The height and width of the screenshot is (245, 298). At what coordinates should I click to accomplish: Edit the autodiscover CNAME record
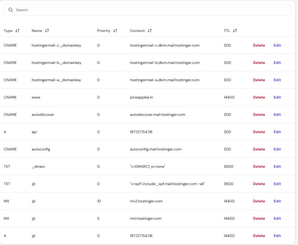click(x=277, y=115)
